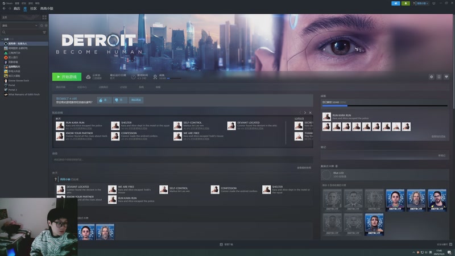
Task: Click the CONFESSION achievement in summary
Action: (x=135, y=136)
